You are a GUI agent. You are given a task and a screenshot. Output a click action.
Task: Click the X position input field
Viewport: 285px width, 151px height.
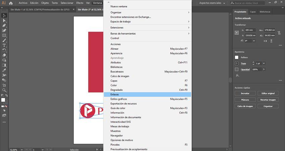click(x=250, y=30)
